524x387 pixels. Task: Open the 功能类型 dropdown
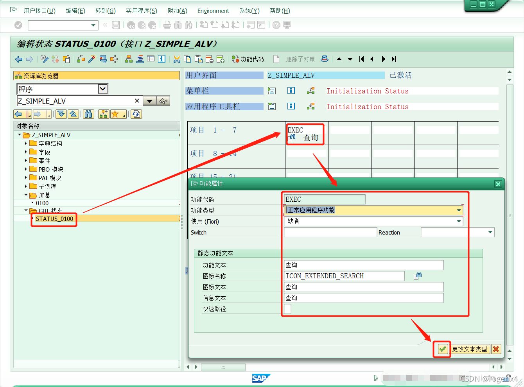point(459,210)
